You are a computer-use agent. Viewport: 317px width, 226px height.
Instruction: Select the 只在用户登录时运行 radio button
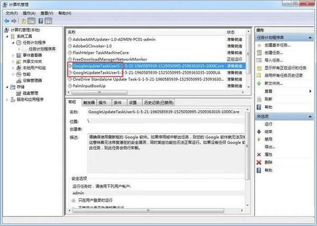[74, 201]
